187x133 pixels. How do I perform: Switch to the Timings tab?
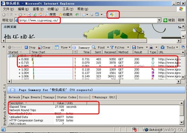(x=49, y=97)
